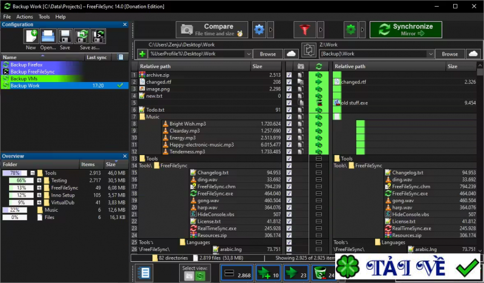
Task: Uncheck the Changelog.txt row checkbox
Action: tap(289, 172)
